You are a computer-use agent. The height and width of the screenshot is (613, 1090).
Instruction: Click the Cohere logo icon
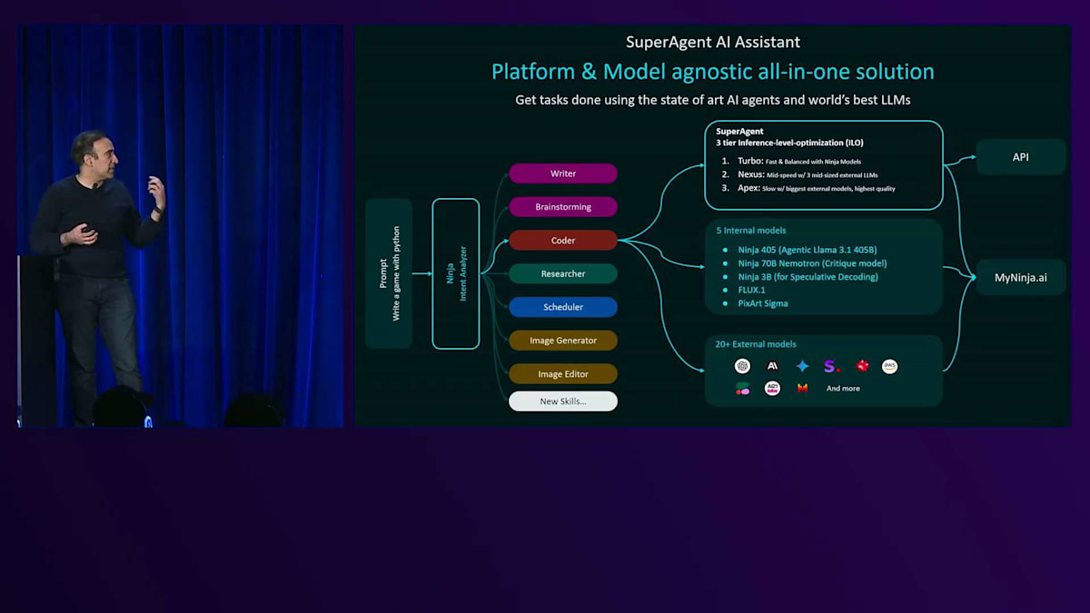[743, 389]
